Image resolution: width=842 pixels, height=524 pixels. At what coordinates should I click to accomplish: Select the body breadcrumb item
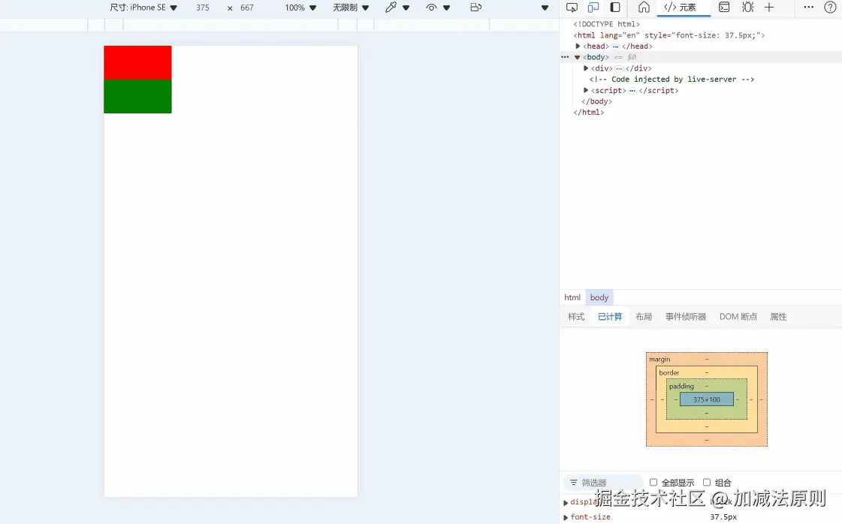599,297
